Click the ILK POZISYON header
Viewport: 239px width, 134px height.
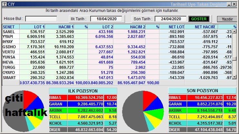83,91
